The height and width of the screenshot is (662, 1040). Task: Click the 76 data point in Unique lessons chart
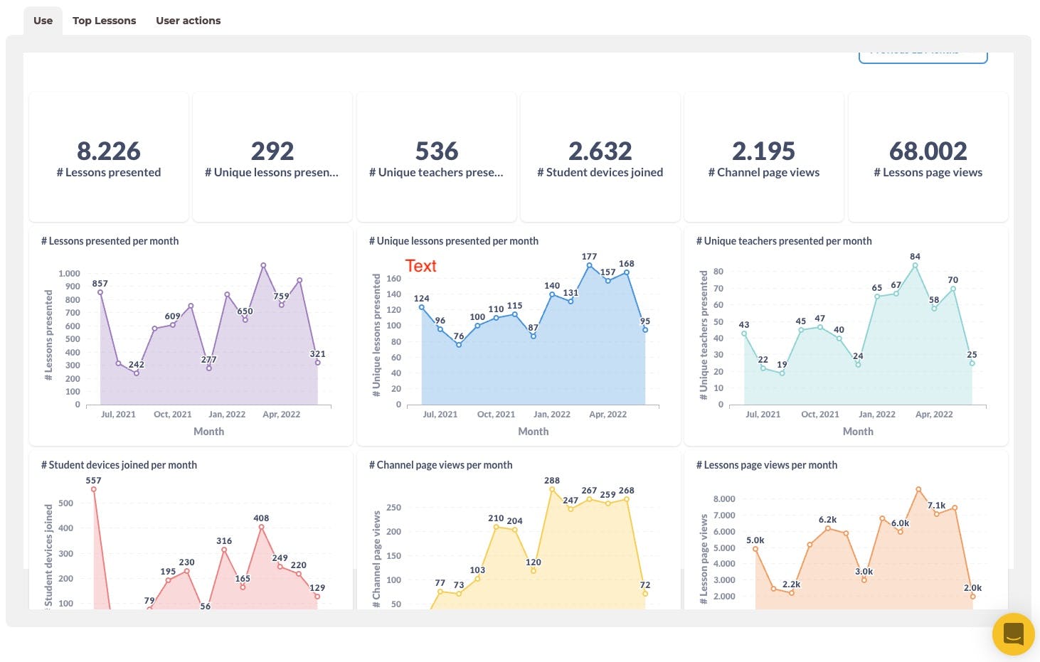[x=459, y=345]
